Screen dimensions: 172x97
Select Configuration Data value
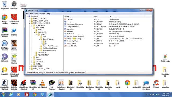pos(73,27)
